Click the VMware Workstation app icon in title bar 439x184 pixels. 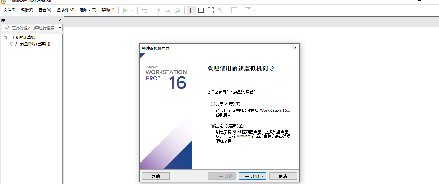tap(4, 1)
